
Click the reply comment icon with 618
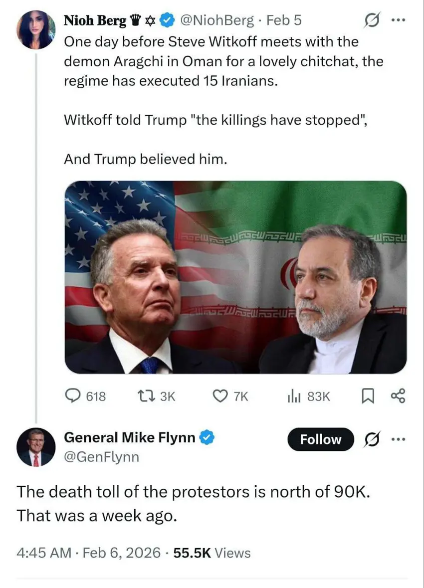(75, 396)
